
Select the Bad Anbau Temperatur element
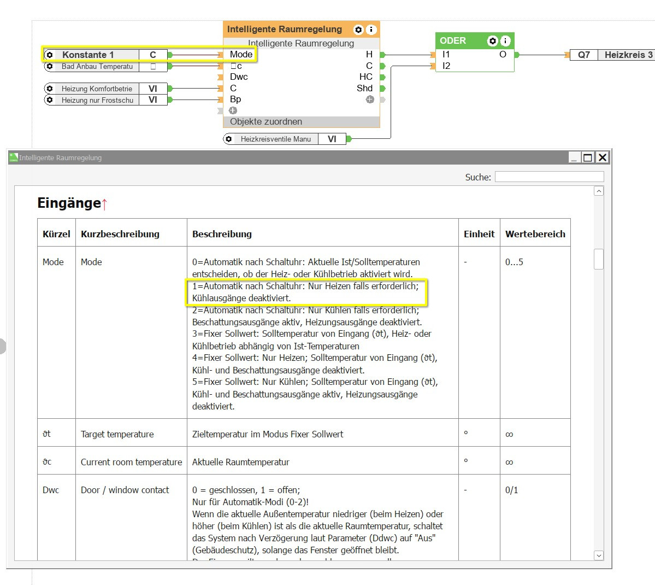click(x=105, y=66)
